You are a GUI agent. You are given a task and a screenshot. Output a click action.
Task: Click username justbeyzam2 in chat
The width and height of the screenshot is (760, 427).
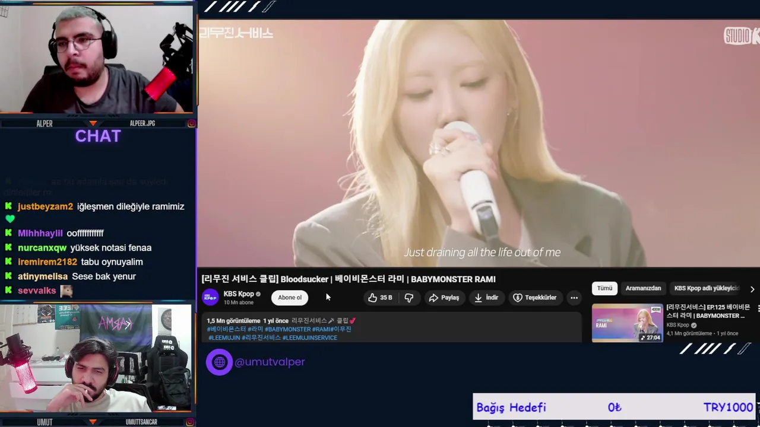(45, 206)
